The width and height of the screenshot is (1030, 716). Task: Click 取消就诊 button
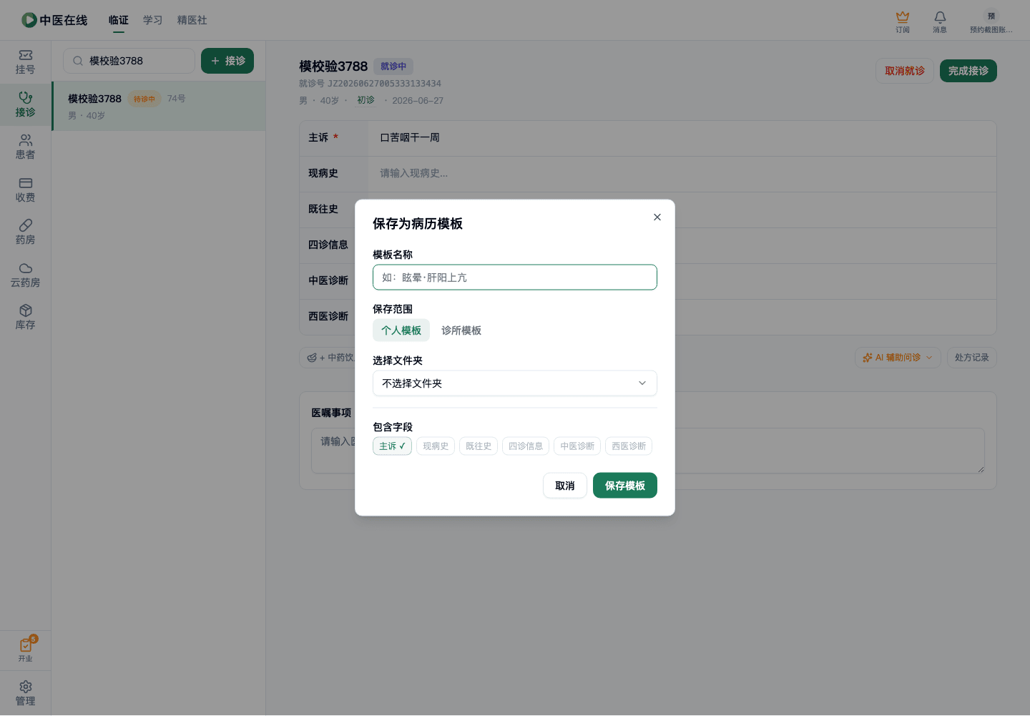[x=905, y=71]
